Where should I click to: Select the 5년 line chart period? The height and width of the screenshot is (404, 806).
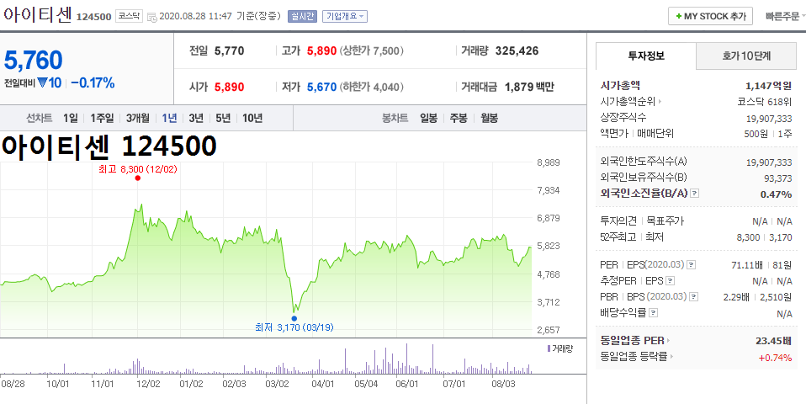(223, 118)
